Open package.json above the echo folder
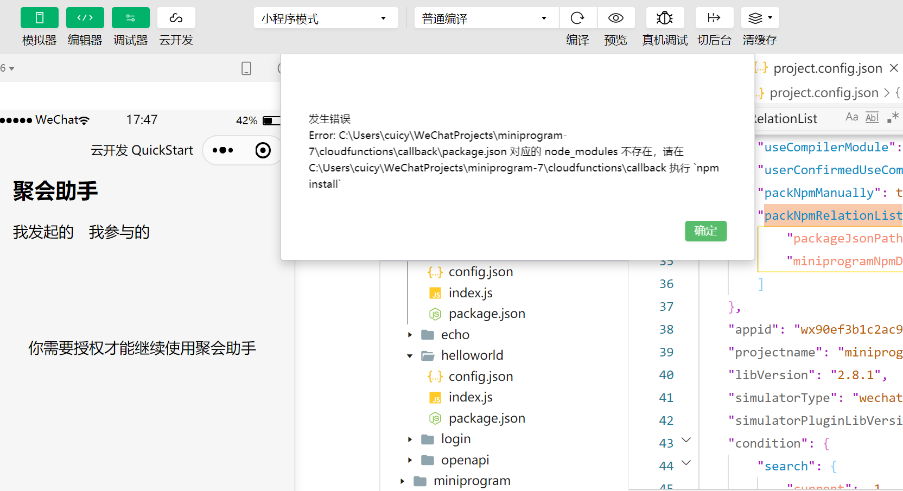The width and height of the screenshot is (903, 491). [x=487, y=314]
